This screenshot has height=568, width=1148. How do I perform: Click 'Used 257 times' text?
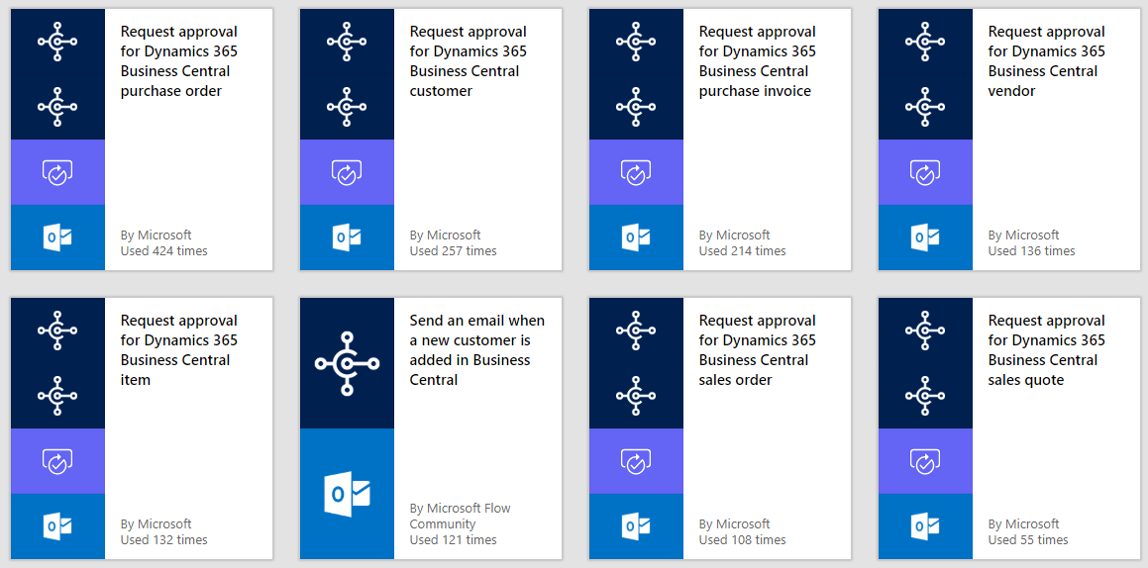pos(454,250)
